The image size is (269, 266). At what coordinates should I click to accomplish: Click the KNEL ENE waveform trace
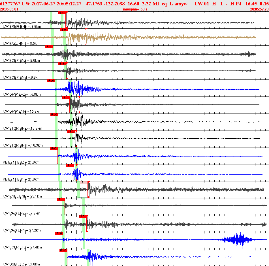pos(136,190)
